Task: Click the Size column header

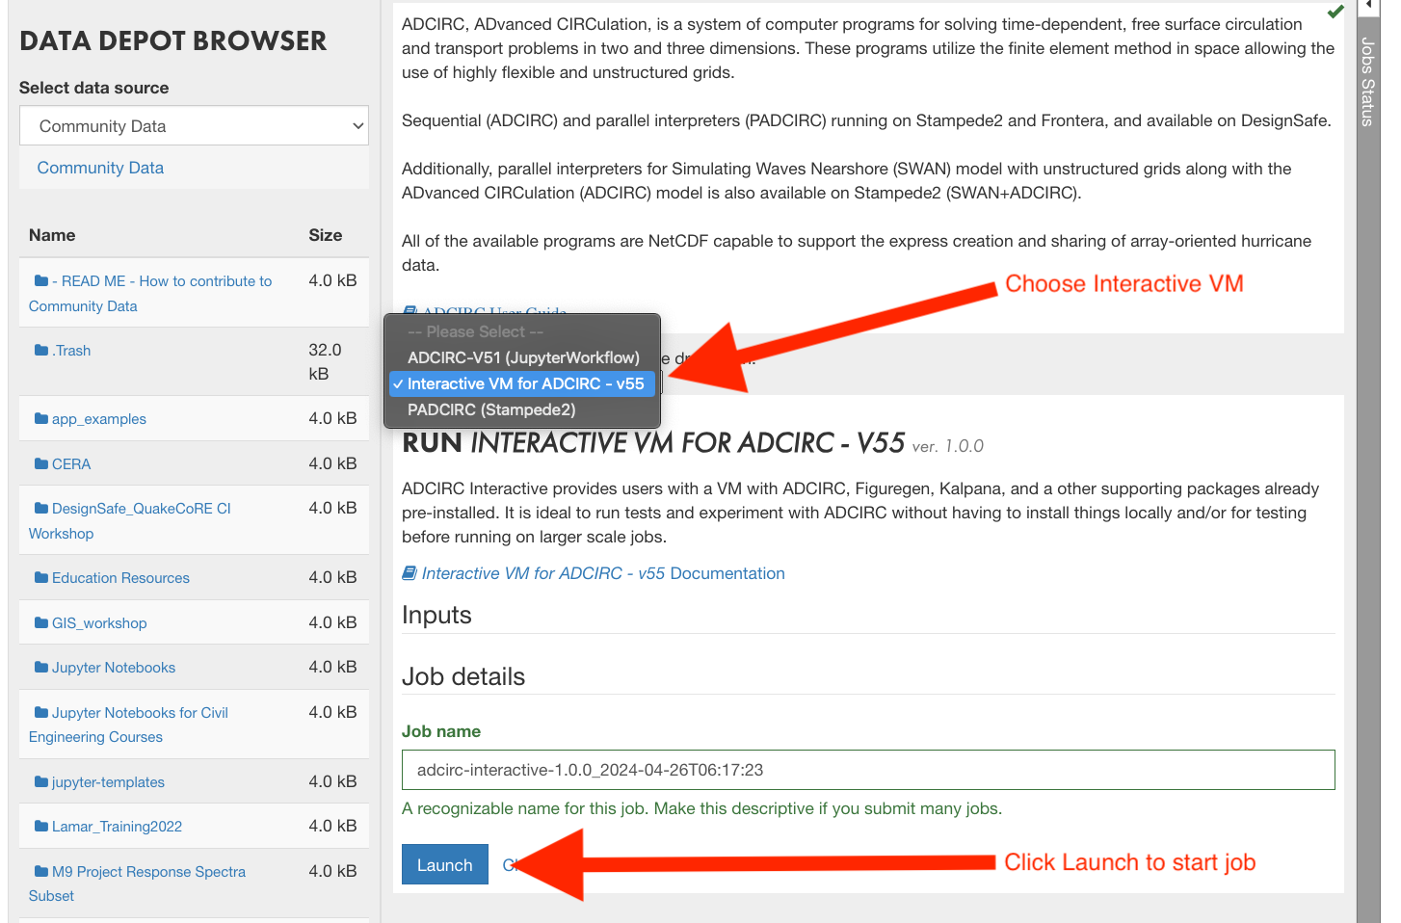Action: pos(326,235)
